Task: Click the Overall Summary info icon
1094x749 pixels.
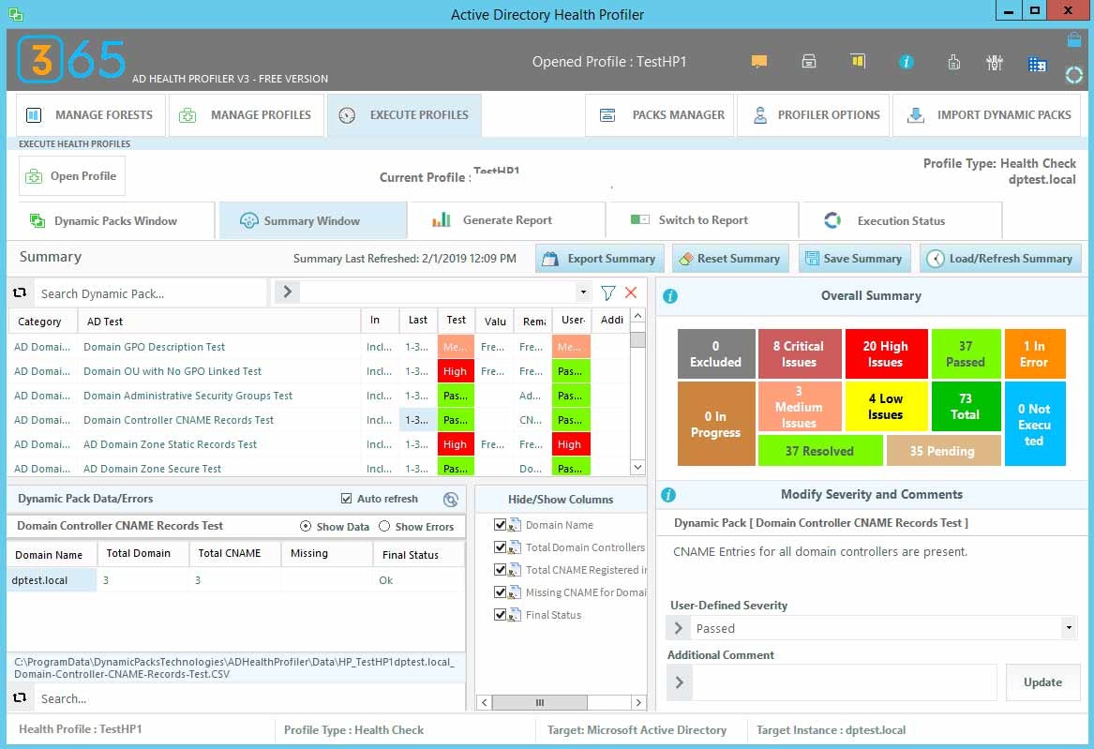Action: pos(669,295)
